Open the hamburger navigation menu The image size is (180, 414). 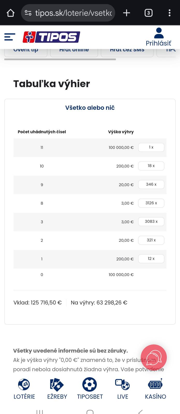pyautogui.click(x=10, y=37)
